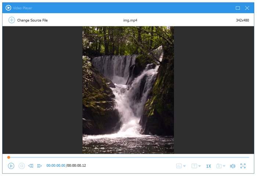The image size is (257, 176).
Task: Maximize the Video Player window
Action: coord(238,8)
